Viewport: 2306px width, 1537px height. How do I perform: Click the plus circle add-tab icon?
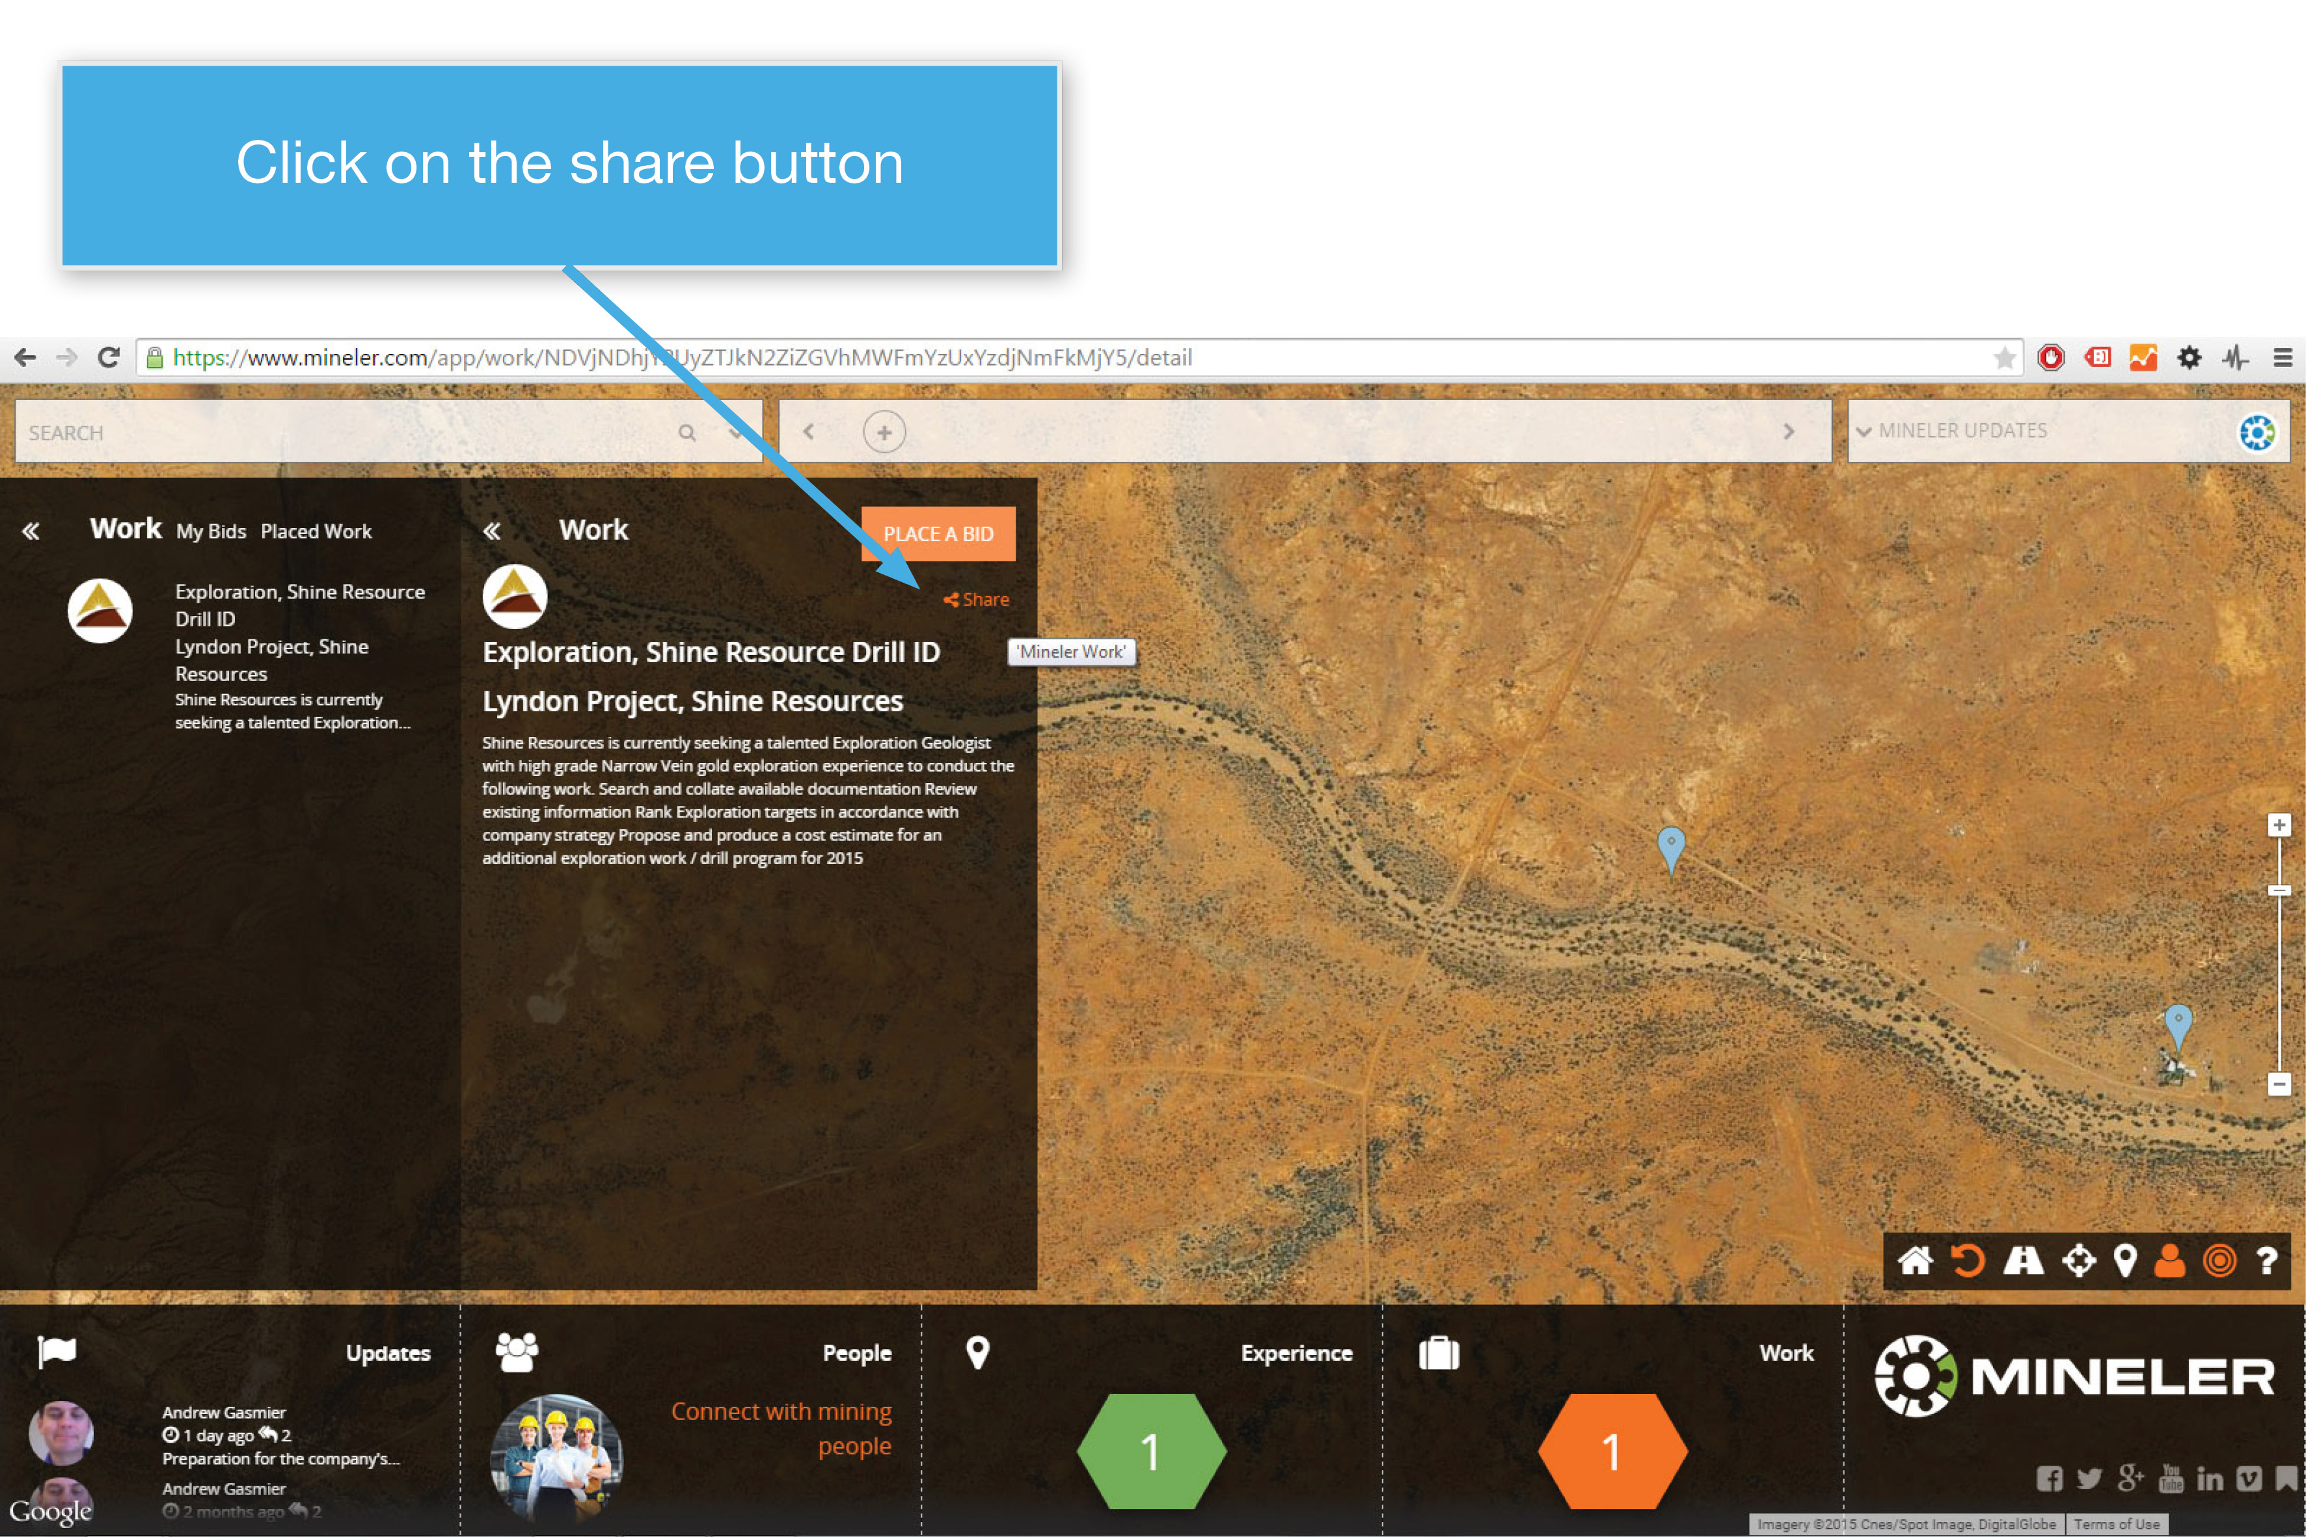point(884,433)
